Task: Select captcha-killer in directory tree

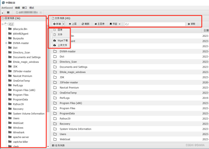Action: (21, 142)
